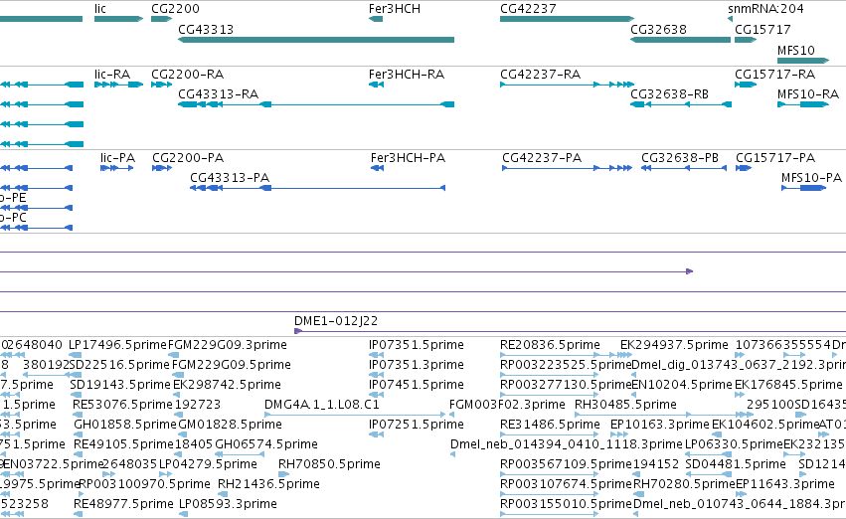Viewport: 846px width, 519px height.
Task: Click the RP003567109.5prime EST label
Action: click(x=566, y=464)
